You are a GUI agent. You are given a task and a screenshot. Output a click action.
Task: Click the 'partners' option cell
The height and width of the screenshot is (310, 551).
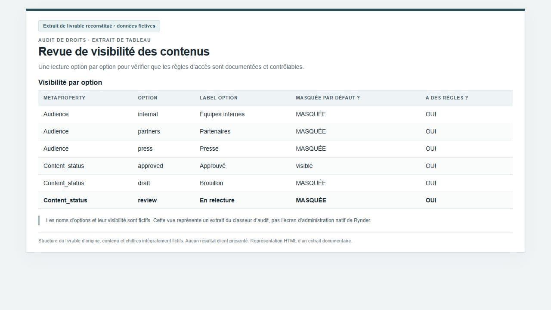pyautogui.click(x=149, y=131)
